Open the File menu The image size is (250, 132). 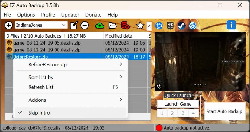point(7,15)
